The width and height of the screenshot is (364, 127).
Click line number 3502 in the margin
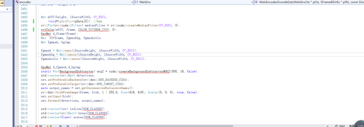(24, 55)
